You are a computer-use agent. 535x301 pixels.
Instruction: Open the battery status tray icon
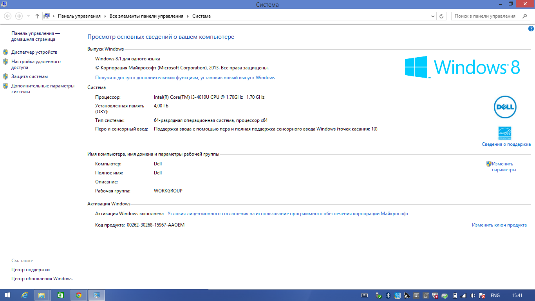tap(455, 296)
